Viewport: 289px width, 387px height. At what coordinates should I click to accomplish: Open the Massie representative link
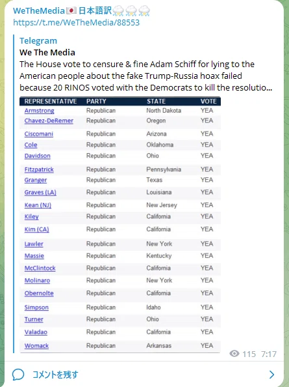(34, 255)
